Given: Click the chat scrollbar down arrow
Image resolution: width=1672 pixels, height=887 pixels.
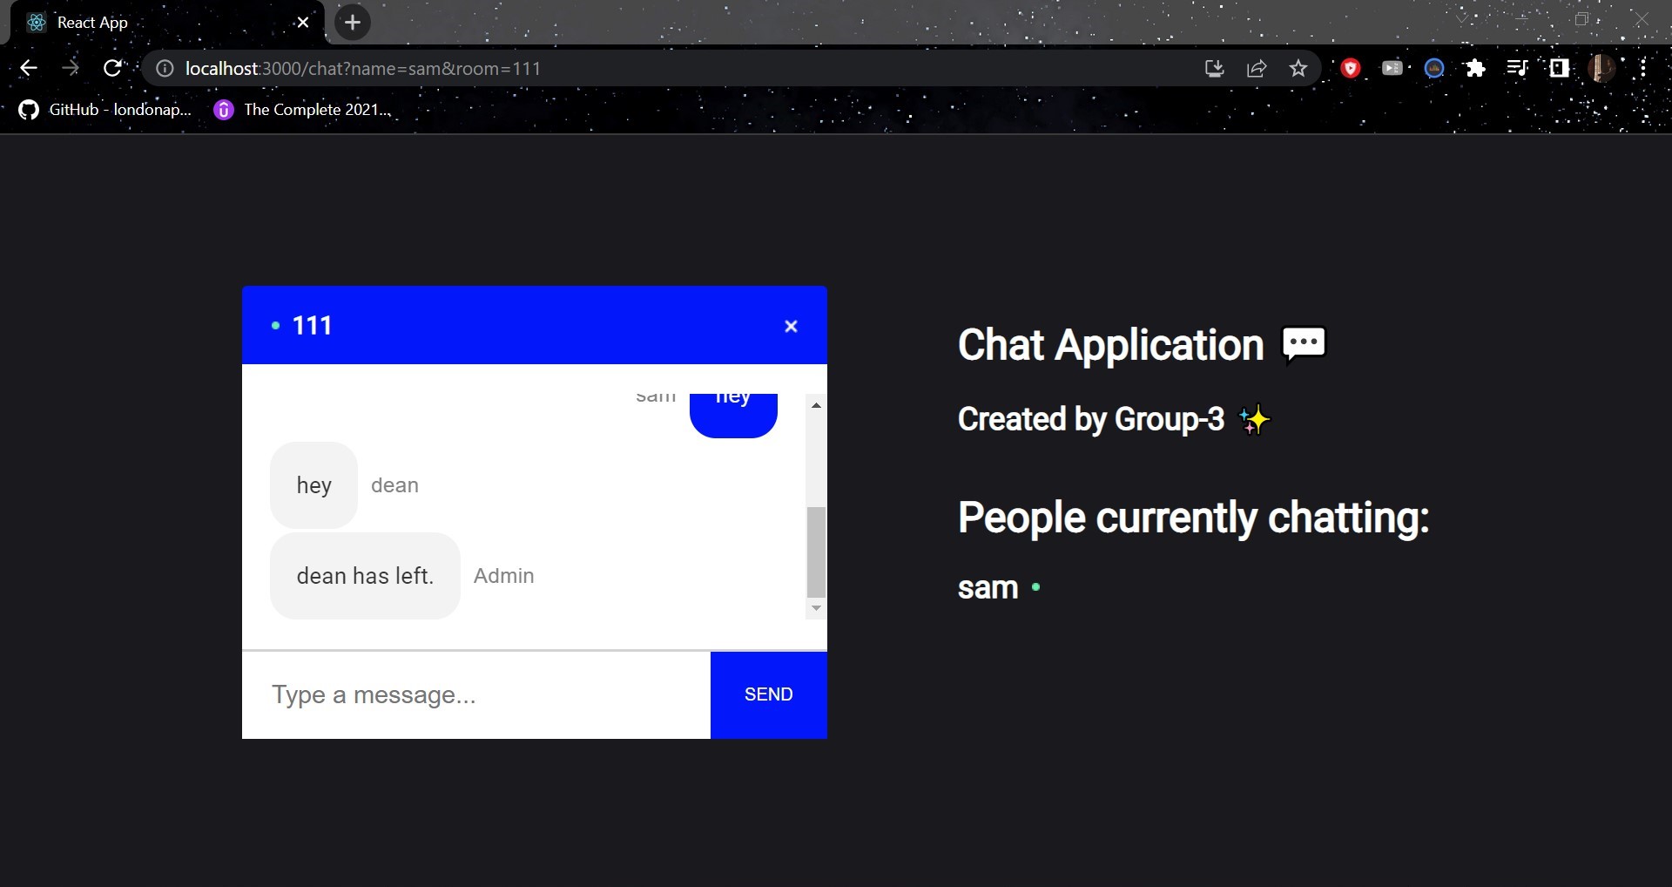Looking at the screenshot, I should coord(816,608).
